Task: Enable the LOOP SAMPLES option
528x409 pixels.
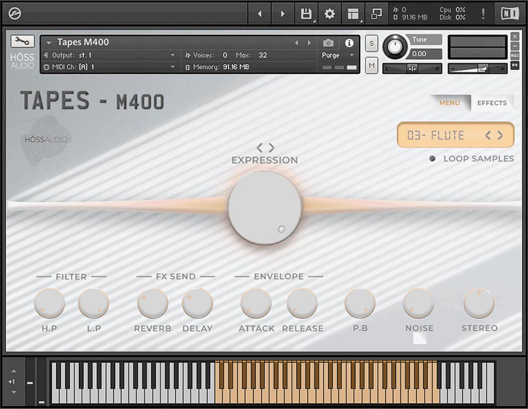Action: [432, 159]
